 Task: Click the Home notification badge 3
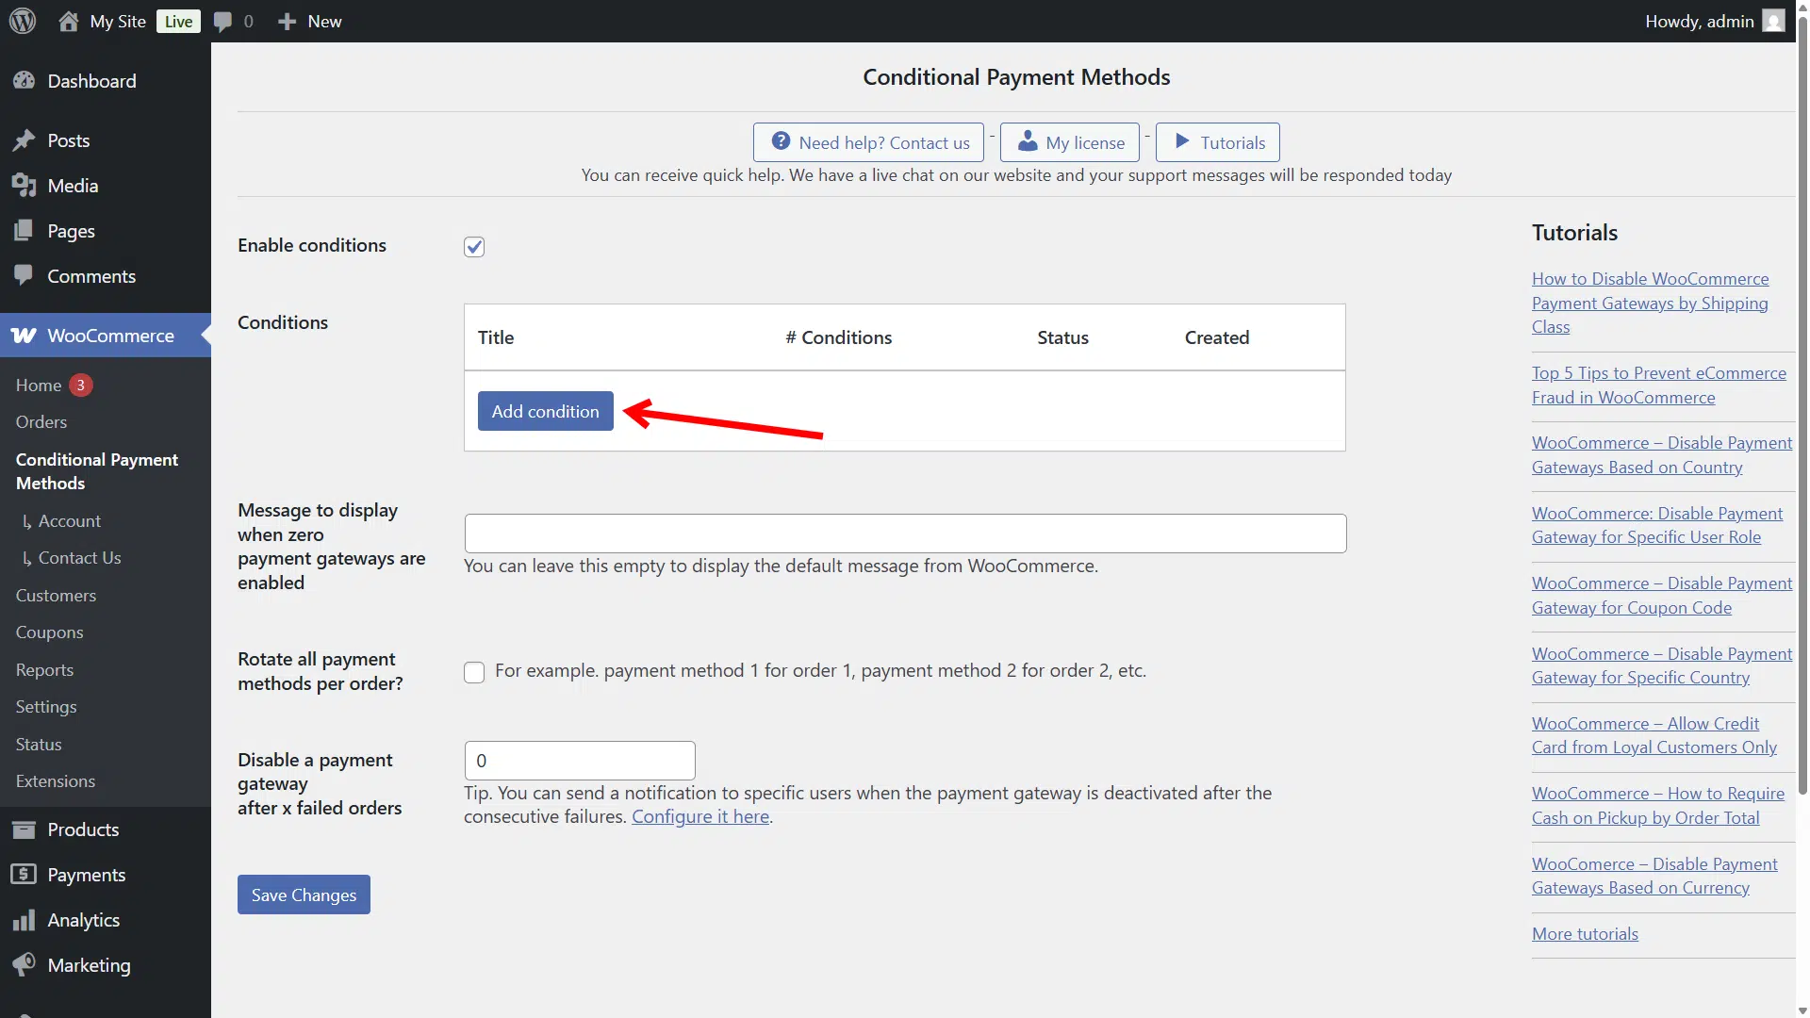(81, 385)
